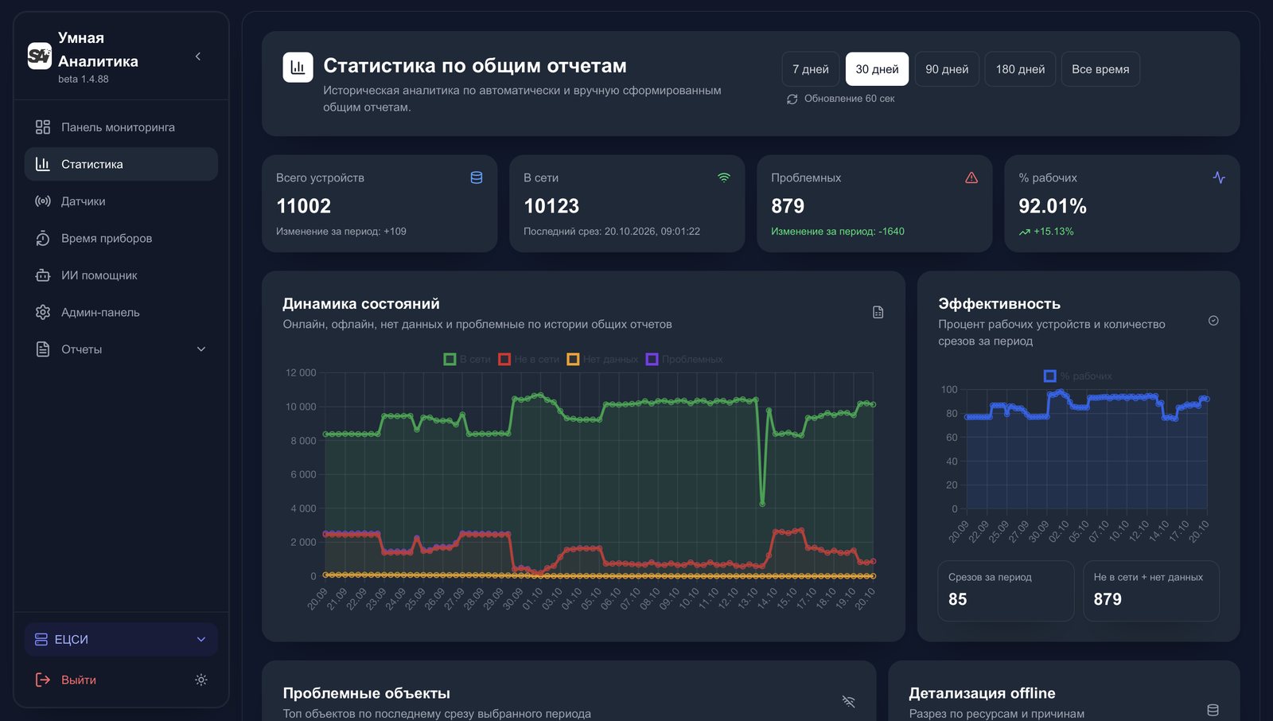Viewport: 1273px width, 721px height.
Task: Toggle the В сети legend series
Action: click(467, 360)
